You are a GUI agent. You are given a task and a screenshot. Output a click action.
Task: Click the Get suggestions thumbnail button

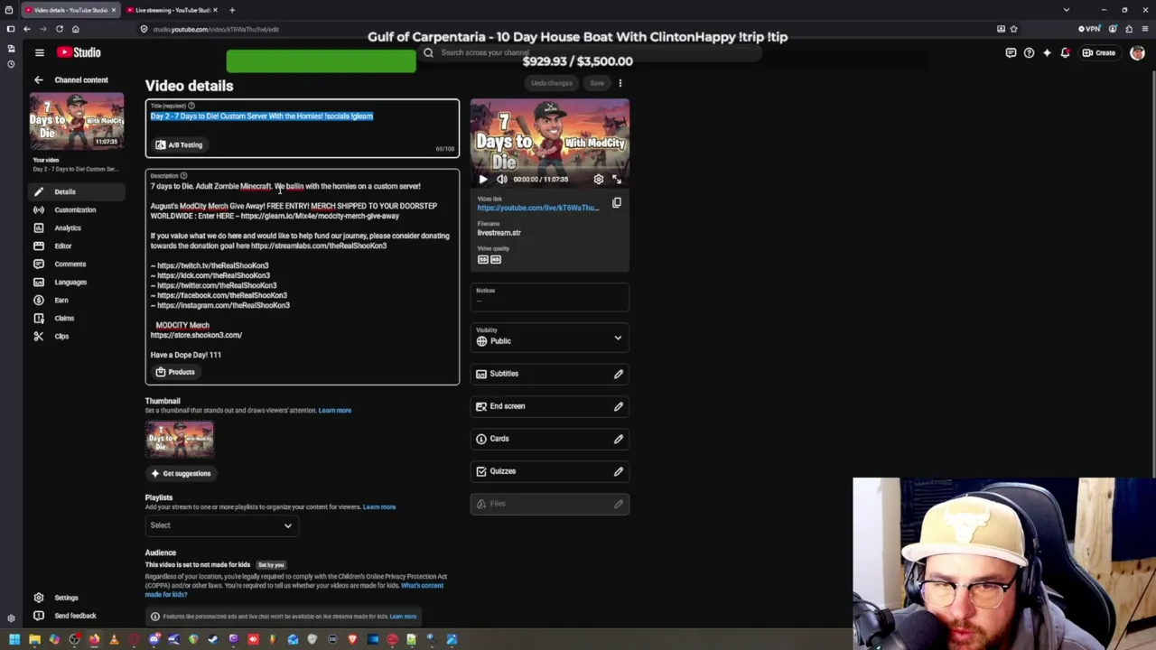(181, 473)
